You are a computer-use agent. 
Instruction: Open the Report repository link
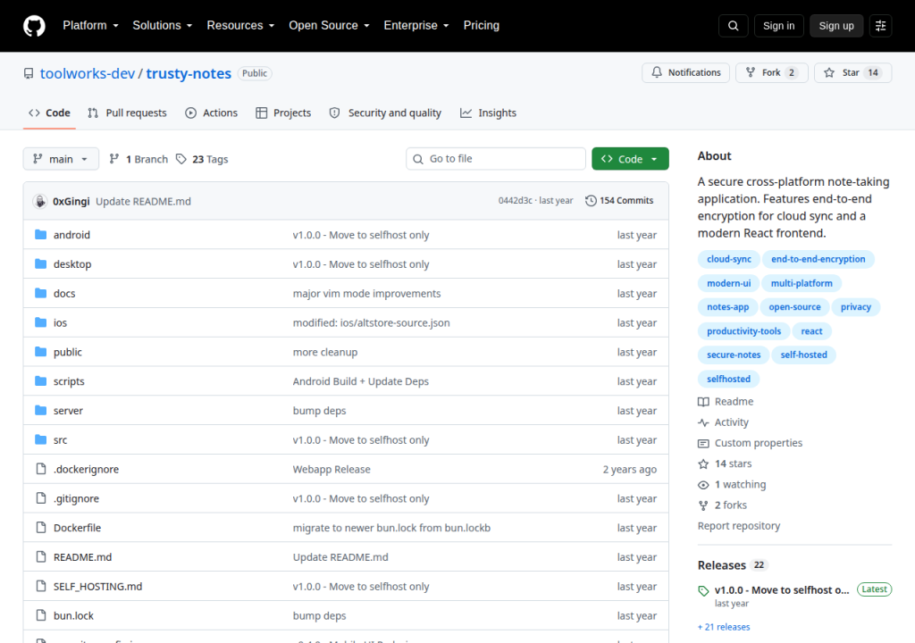[739, 526]
